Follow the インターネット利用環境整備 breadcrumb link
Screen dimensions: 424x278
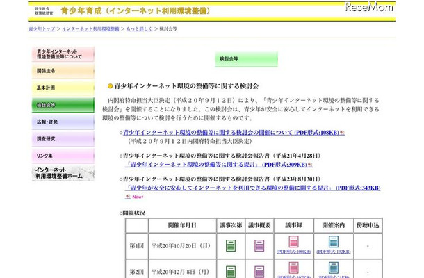(90, 28)
